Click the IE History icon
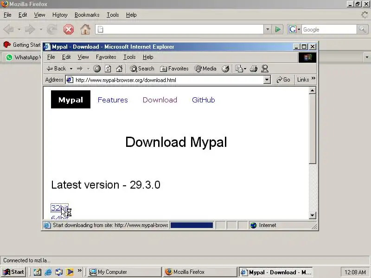 (x=225, y=69)
